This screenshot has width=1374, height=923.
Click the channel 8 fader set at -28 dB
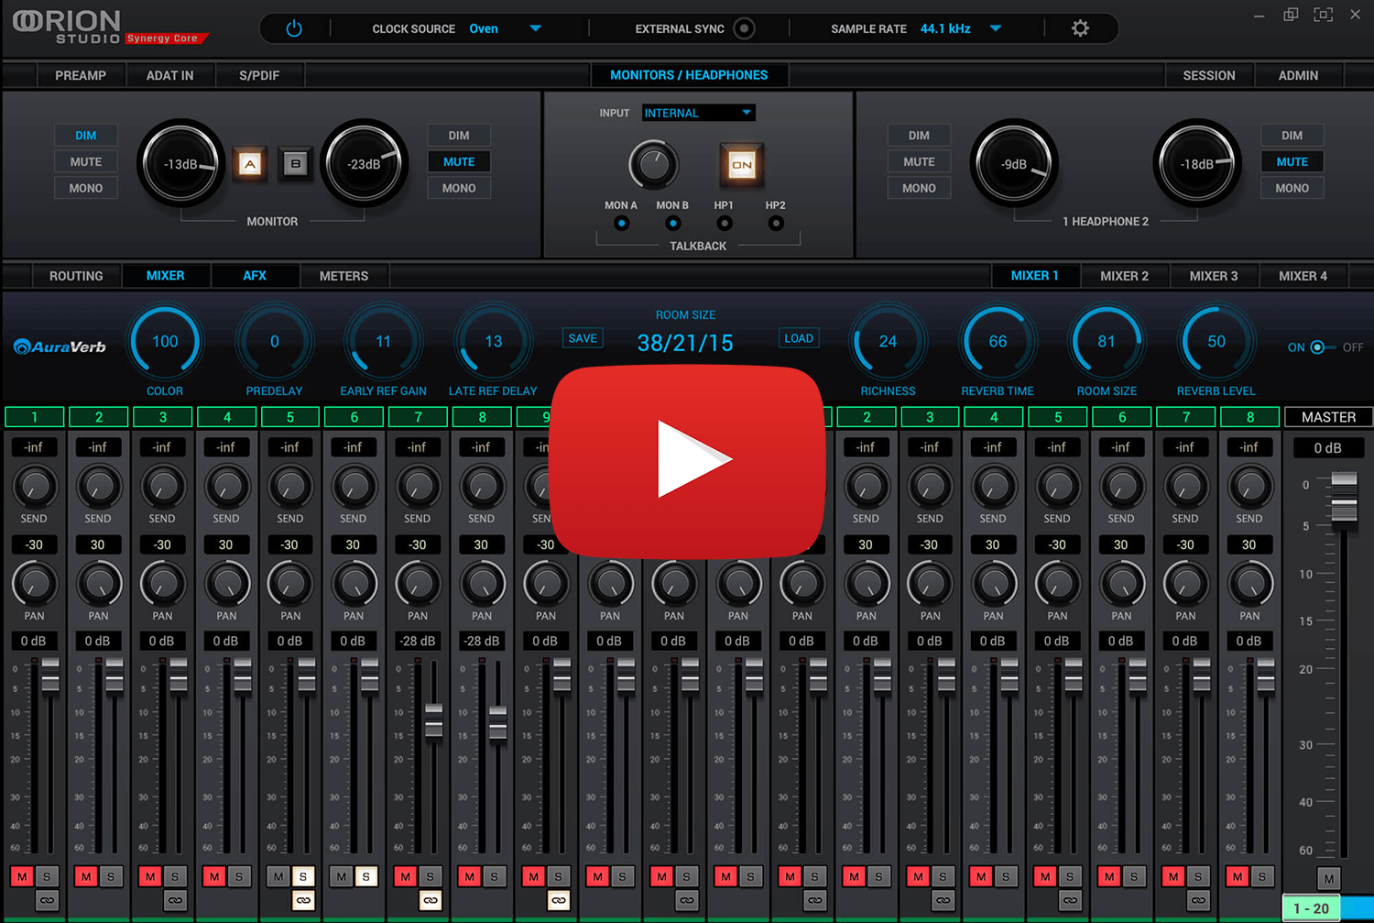pyautogui.click(x=498, y=722)
